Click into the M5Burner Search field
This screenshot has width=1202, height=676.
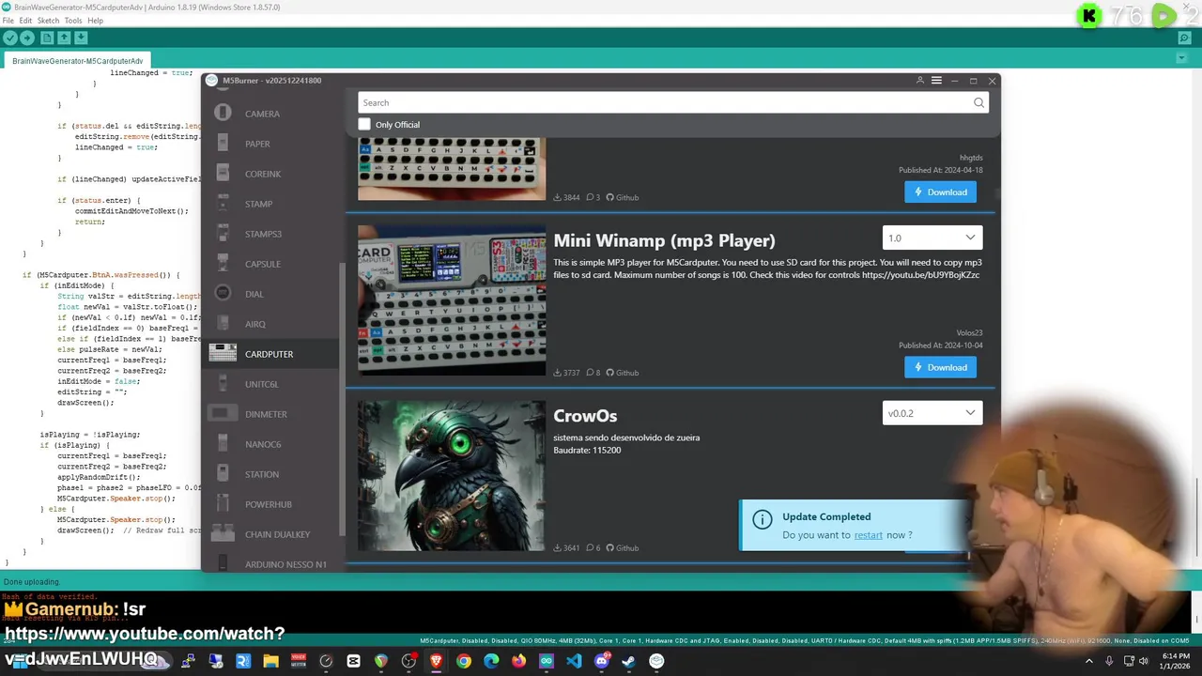click(672, 103)
